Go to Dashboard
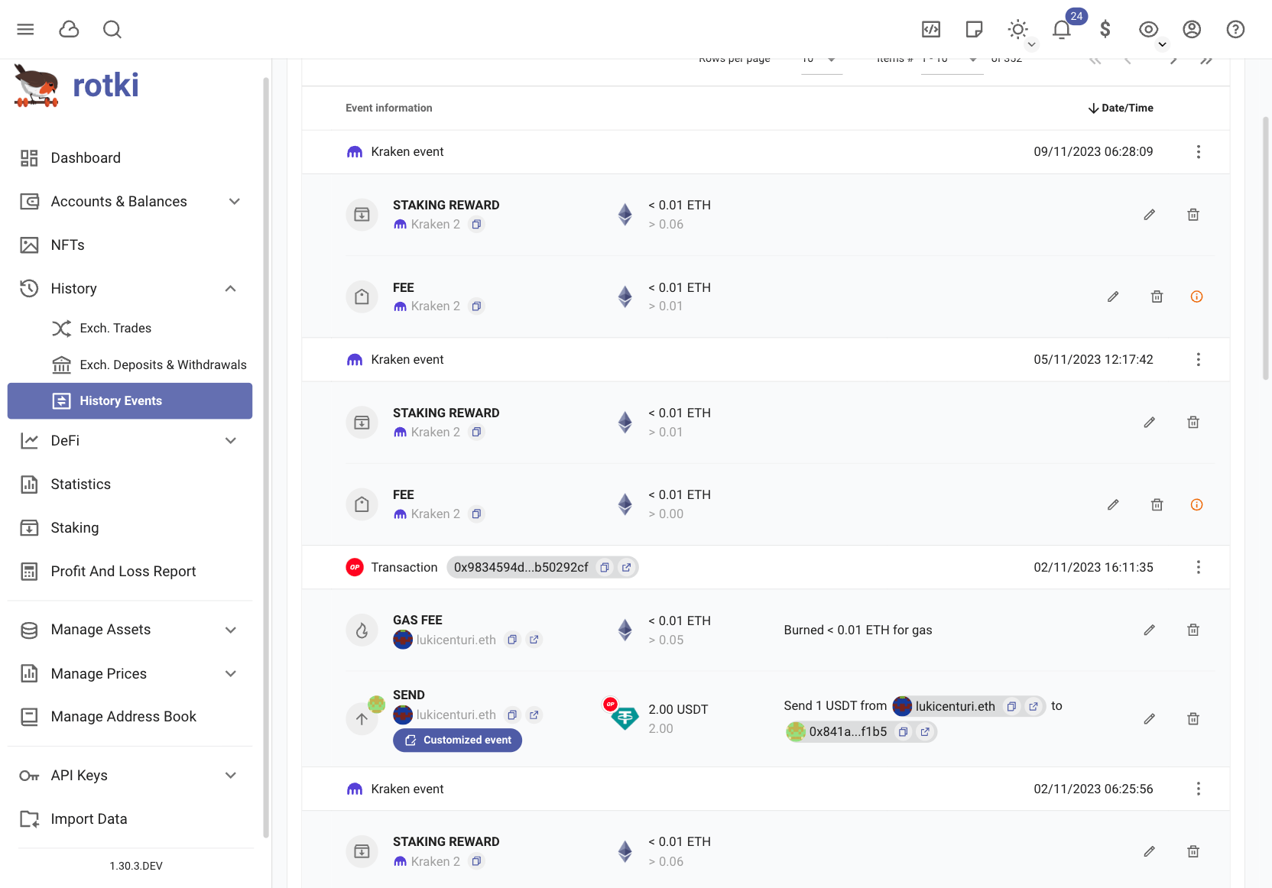The height and width of the screenshot is (888, 1272). [130, 158]
